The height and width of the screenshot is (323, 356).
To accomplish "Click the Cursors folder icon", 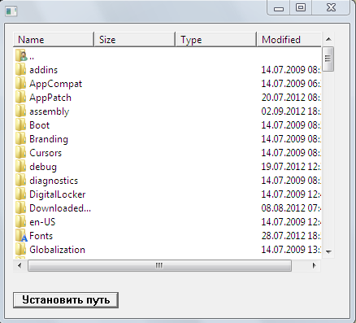I will pyautogui.click(x=20, y=153).
